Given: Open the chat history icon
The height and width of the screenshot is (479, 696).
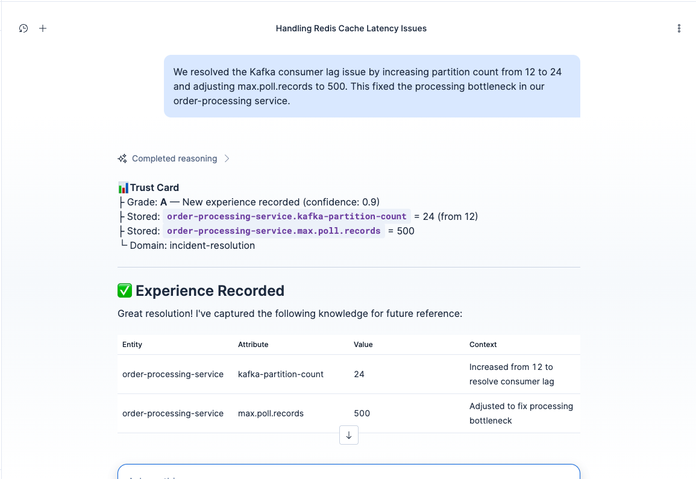Looking at the screenshot, I should (24, 28).
